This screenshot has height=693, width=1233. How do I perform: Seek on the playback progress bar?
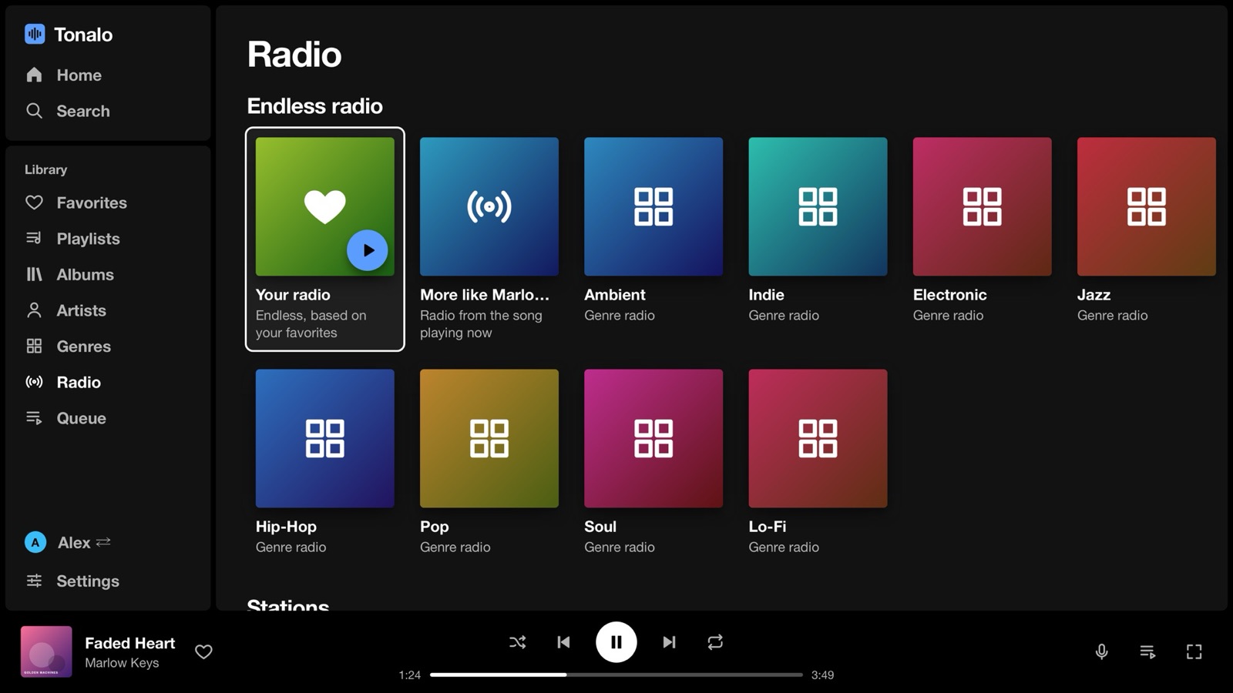coord(616,675)
